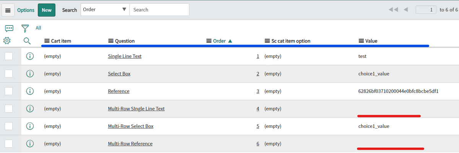The height and width of the screenshot is (153, 459).
Task: Open the Cart item column menu
Action: point(47,41)
